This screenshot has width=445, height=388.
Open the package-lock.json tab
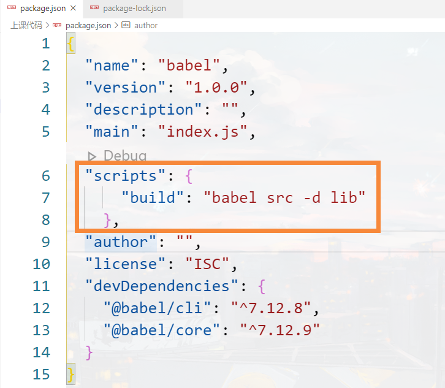click(x=134, y=9)
